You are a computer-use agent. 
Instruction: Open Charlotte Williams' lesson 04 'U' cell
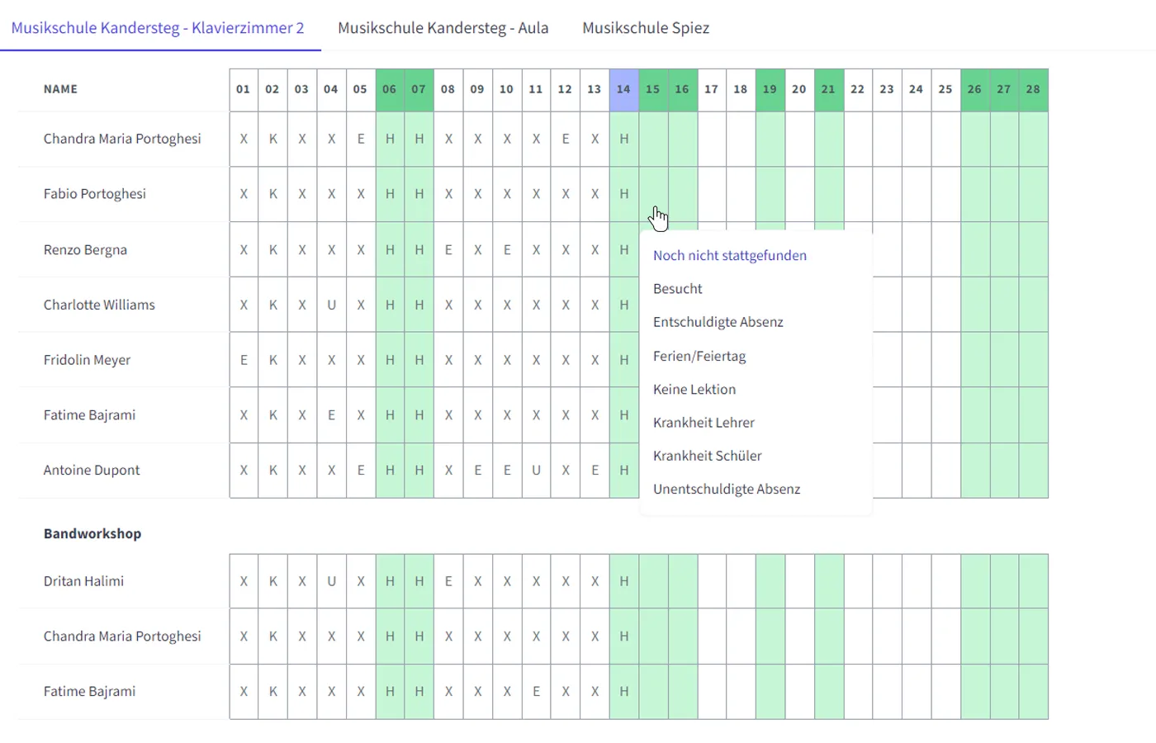pos(331,305)
